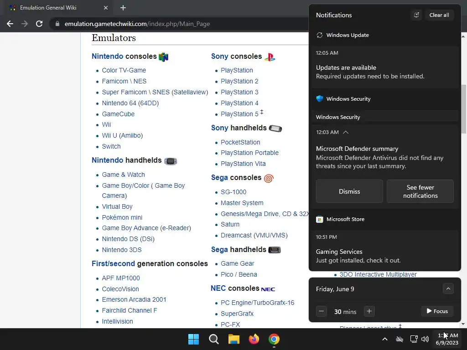Dismiss the Microsoft Defender summary

pos(349,191)
